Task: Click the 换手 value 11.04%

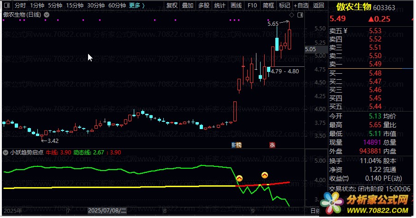Action: [371, 161]
